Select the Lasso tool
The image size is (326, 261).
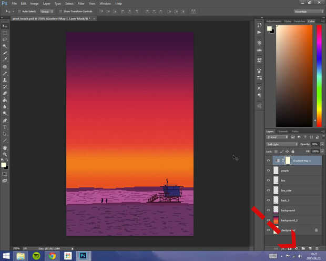(5, 39)
